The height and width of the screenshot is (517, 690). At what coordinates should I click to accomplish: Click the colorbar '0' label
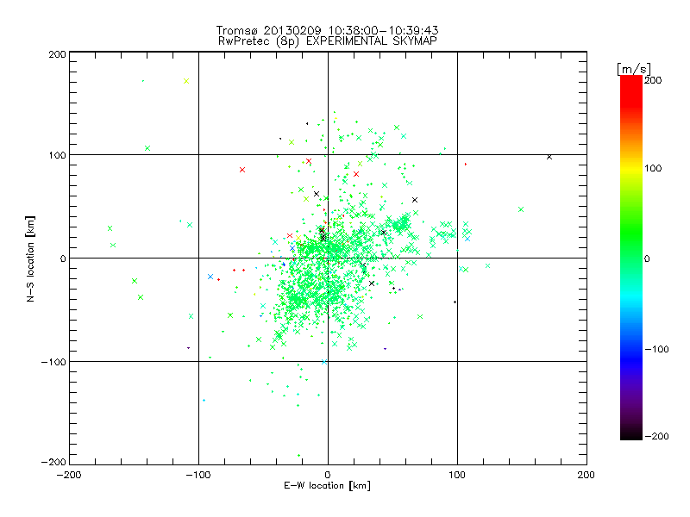pyautogui.click(x=647, y=258)
